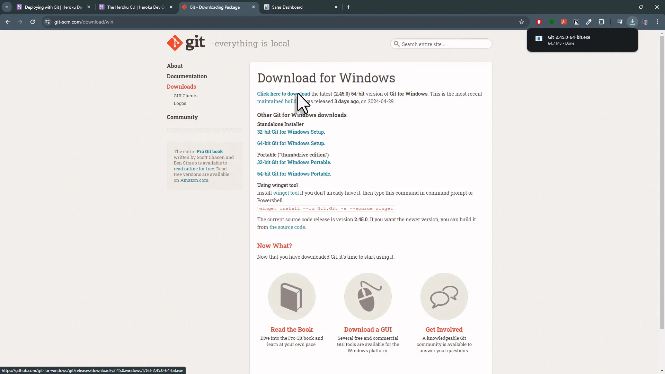Screen dimensions: 665x374
Task: Open the Notion extension icon
Action: coord(576,21)
